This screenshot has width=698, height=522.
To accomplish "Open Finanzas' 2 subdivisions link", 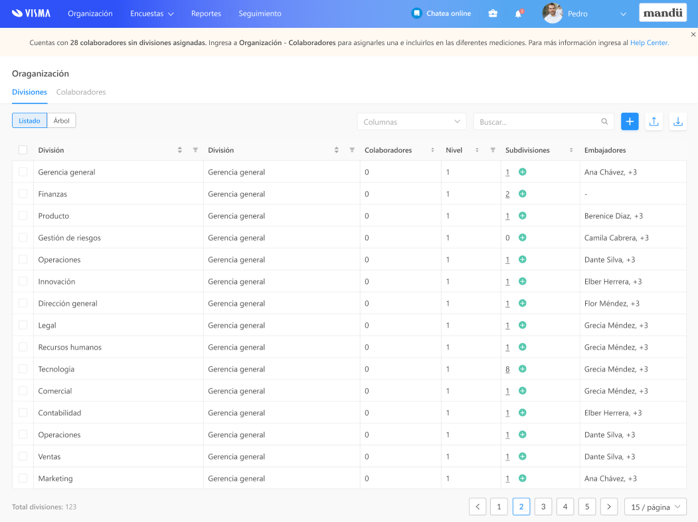I will pyautogui.click(x=507, y=194).
